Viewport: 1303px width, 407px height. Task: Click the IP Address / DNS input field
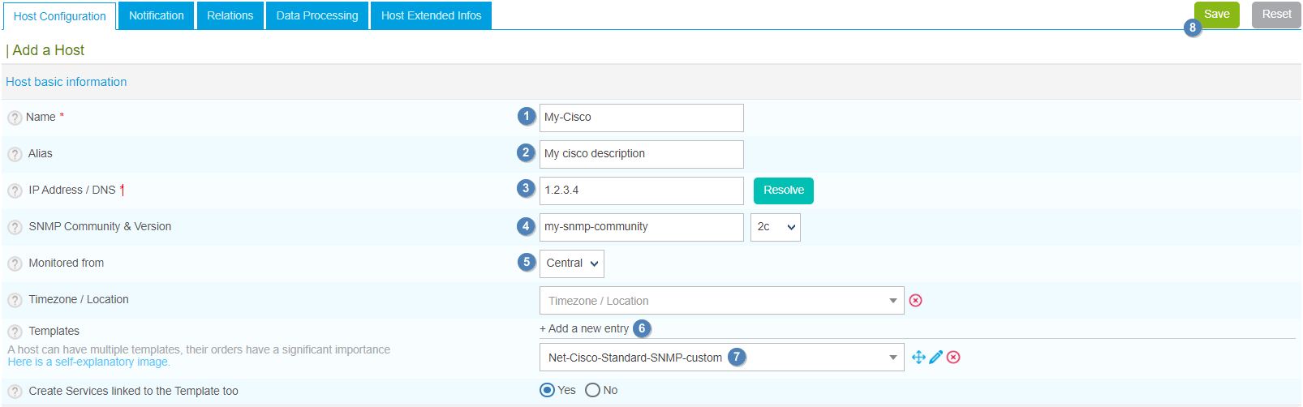click(641, 191)
